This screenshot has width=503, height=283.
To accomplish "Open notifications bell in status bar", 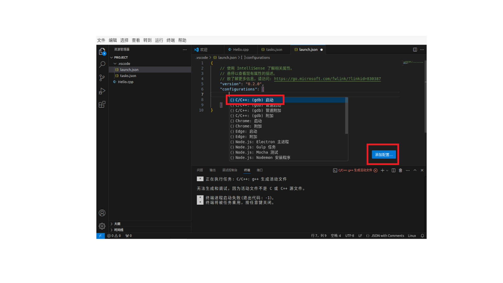I will pyautogui.click(x=422, y=236).
